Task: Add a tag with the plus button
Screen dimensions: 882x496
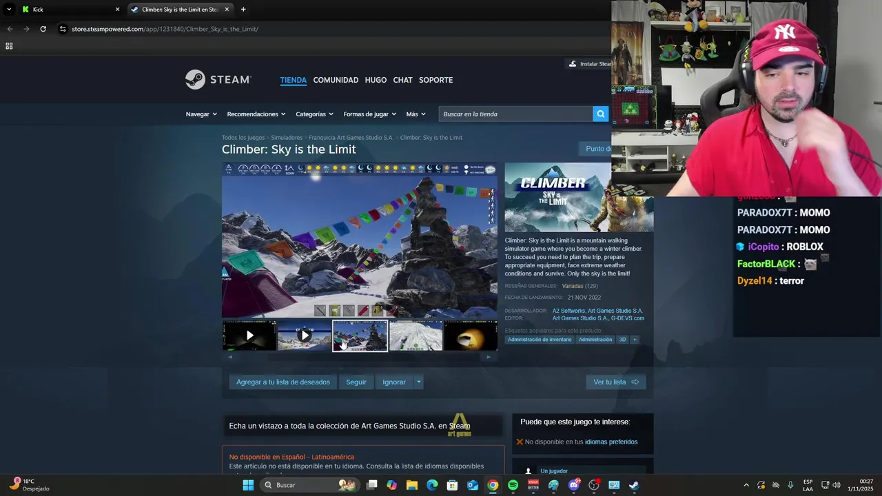Action: [x=635, y=340]
